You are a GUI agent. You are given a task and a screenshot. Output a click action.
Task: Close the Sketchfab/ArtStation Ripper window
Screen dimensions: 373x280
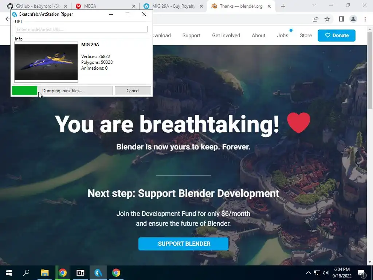pyautogui.click(x=144, y=14)
